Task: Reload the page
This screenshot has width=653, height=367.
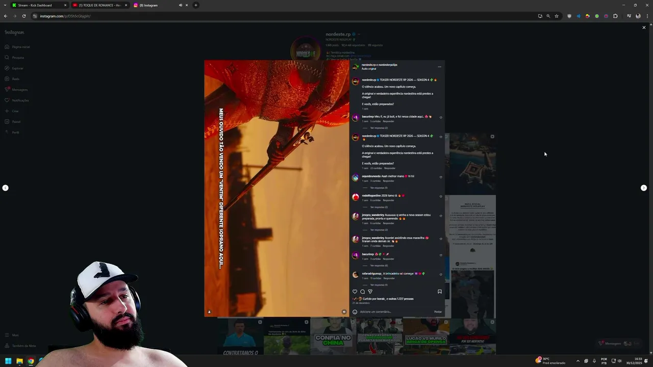Action: coord(23,16)
